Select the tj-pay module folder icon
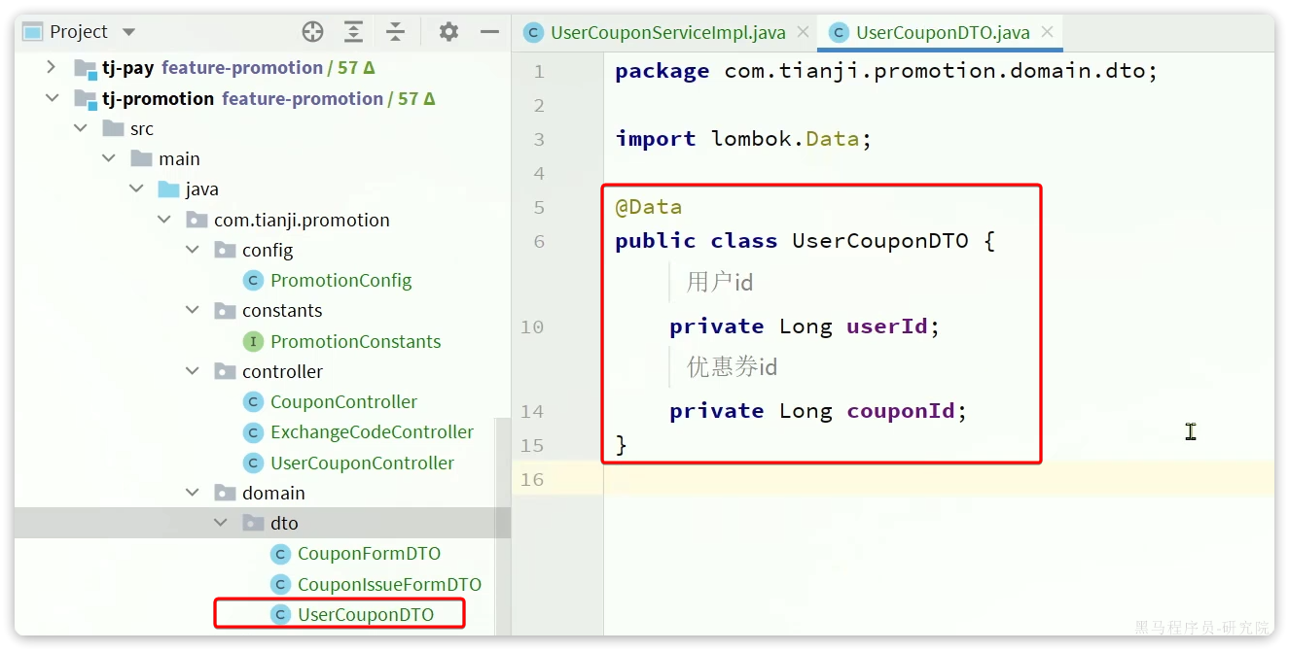1289x652 pixels. (x=85, y=68)
